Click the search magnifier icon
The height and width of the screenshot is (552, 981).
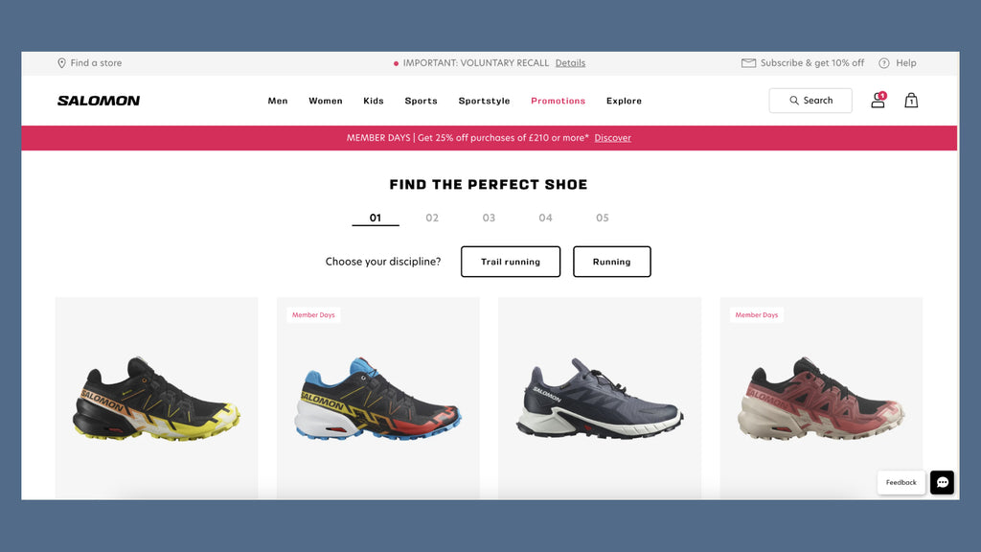pos(794,100)
